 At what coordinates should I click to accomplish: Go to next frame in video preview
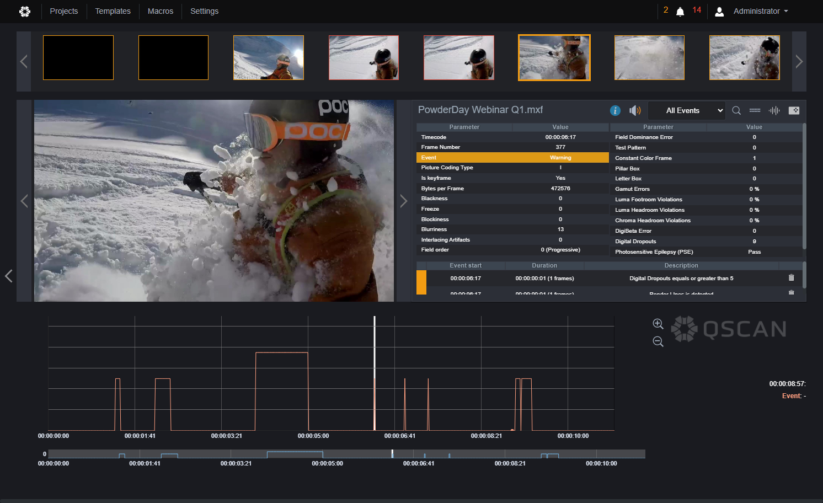coord(403,201)
